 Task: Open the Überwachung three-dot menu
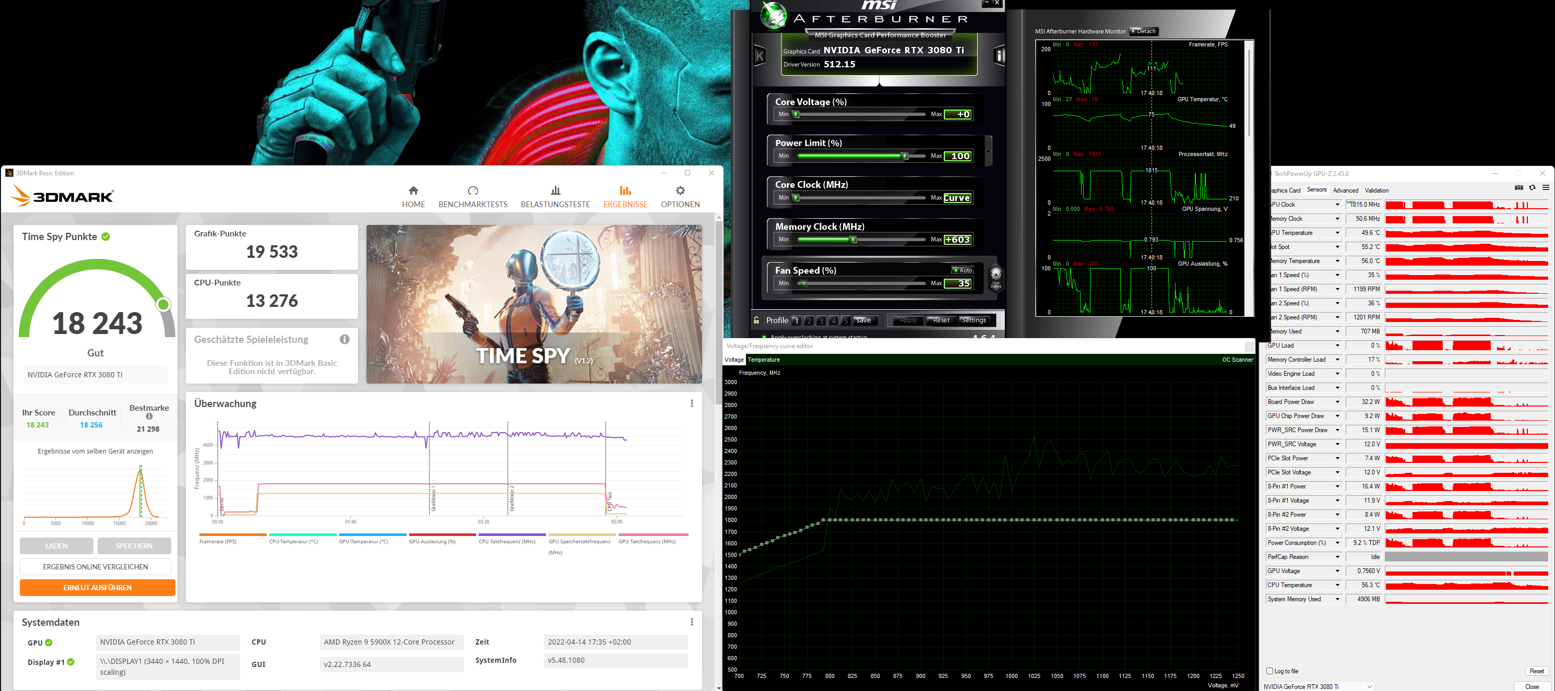(x=692, y=404)
